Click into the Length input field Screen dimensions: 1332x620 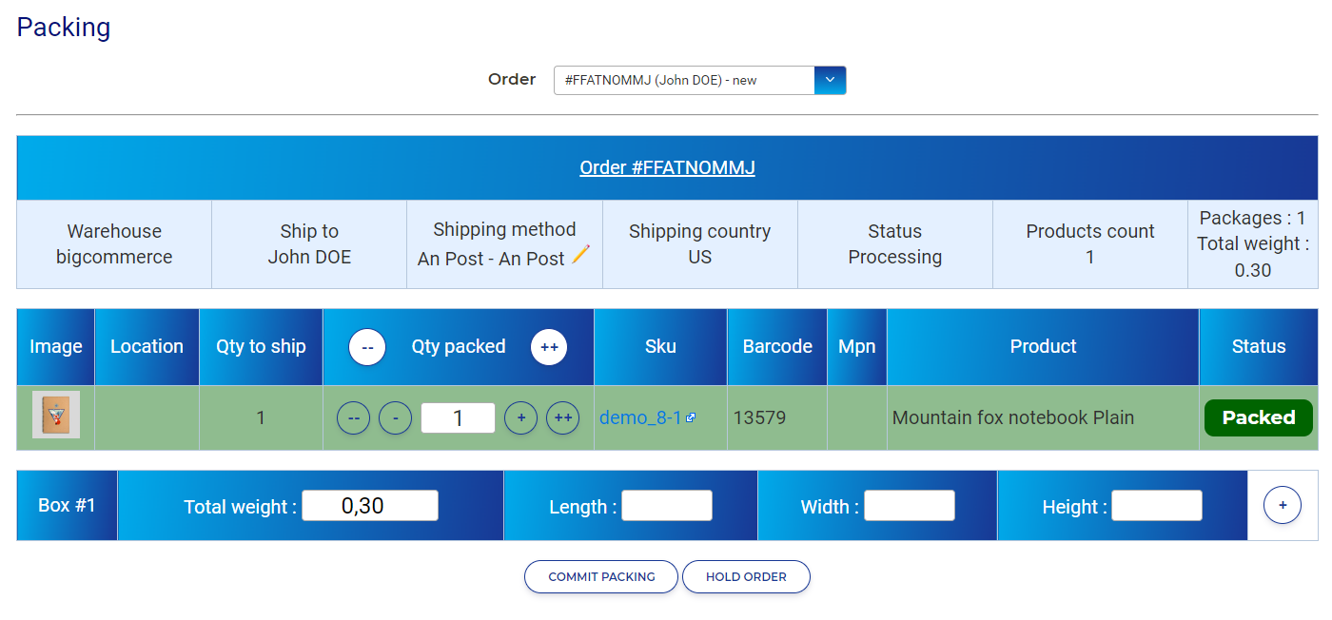(x=666, y=506)
